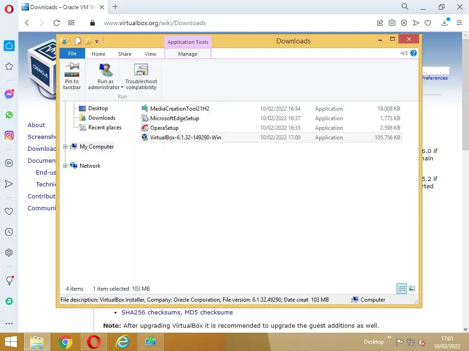Open tips lightbulb icon in sidebar
The width and height of the screenshot is (469, 351).
pyautogui.click(x=10, y=280)
